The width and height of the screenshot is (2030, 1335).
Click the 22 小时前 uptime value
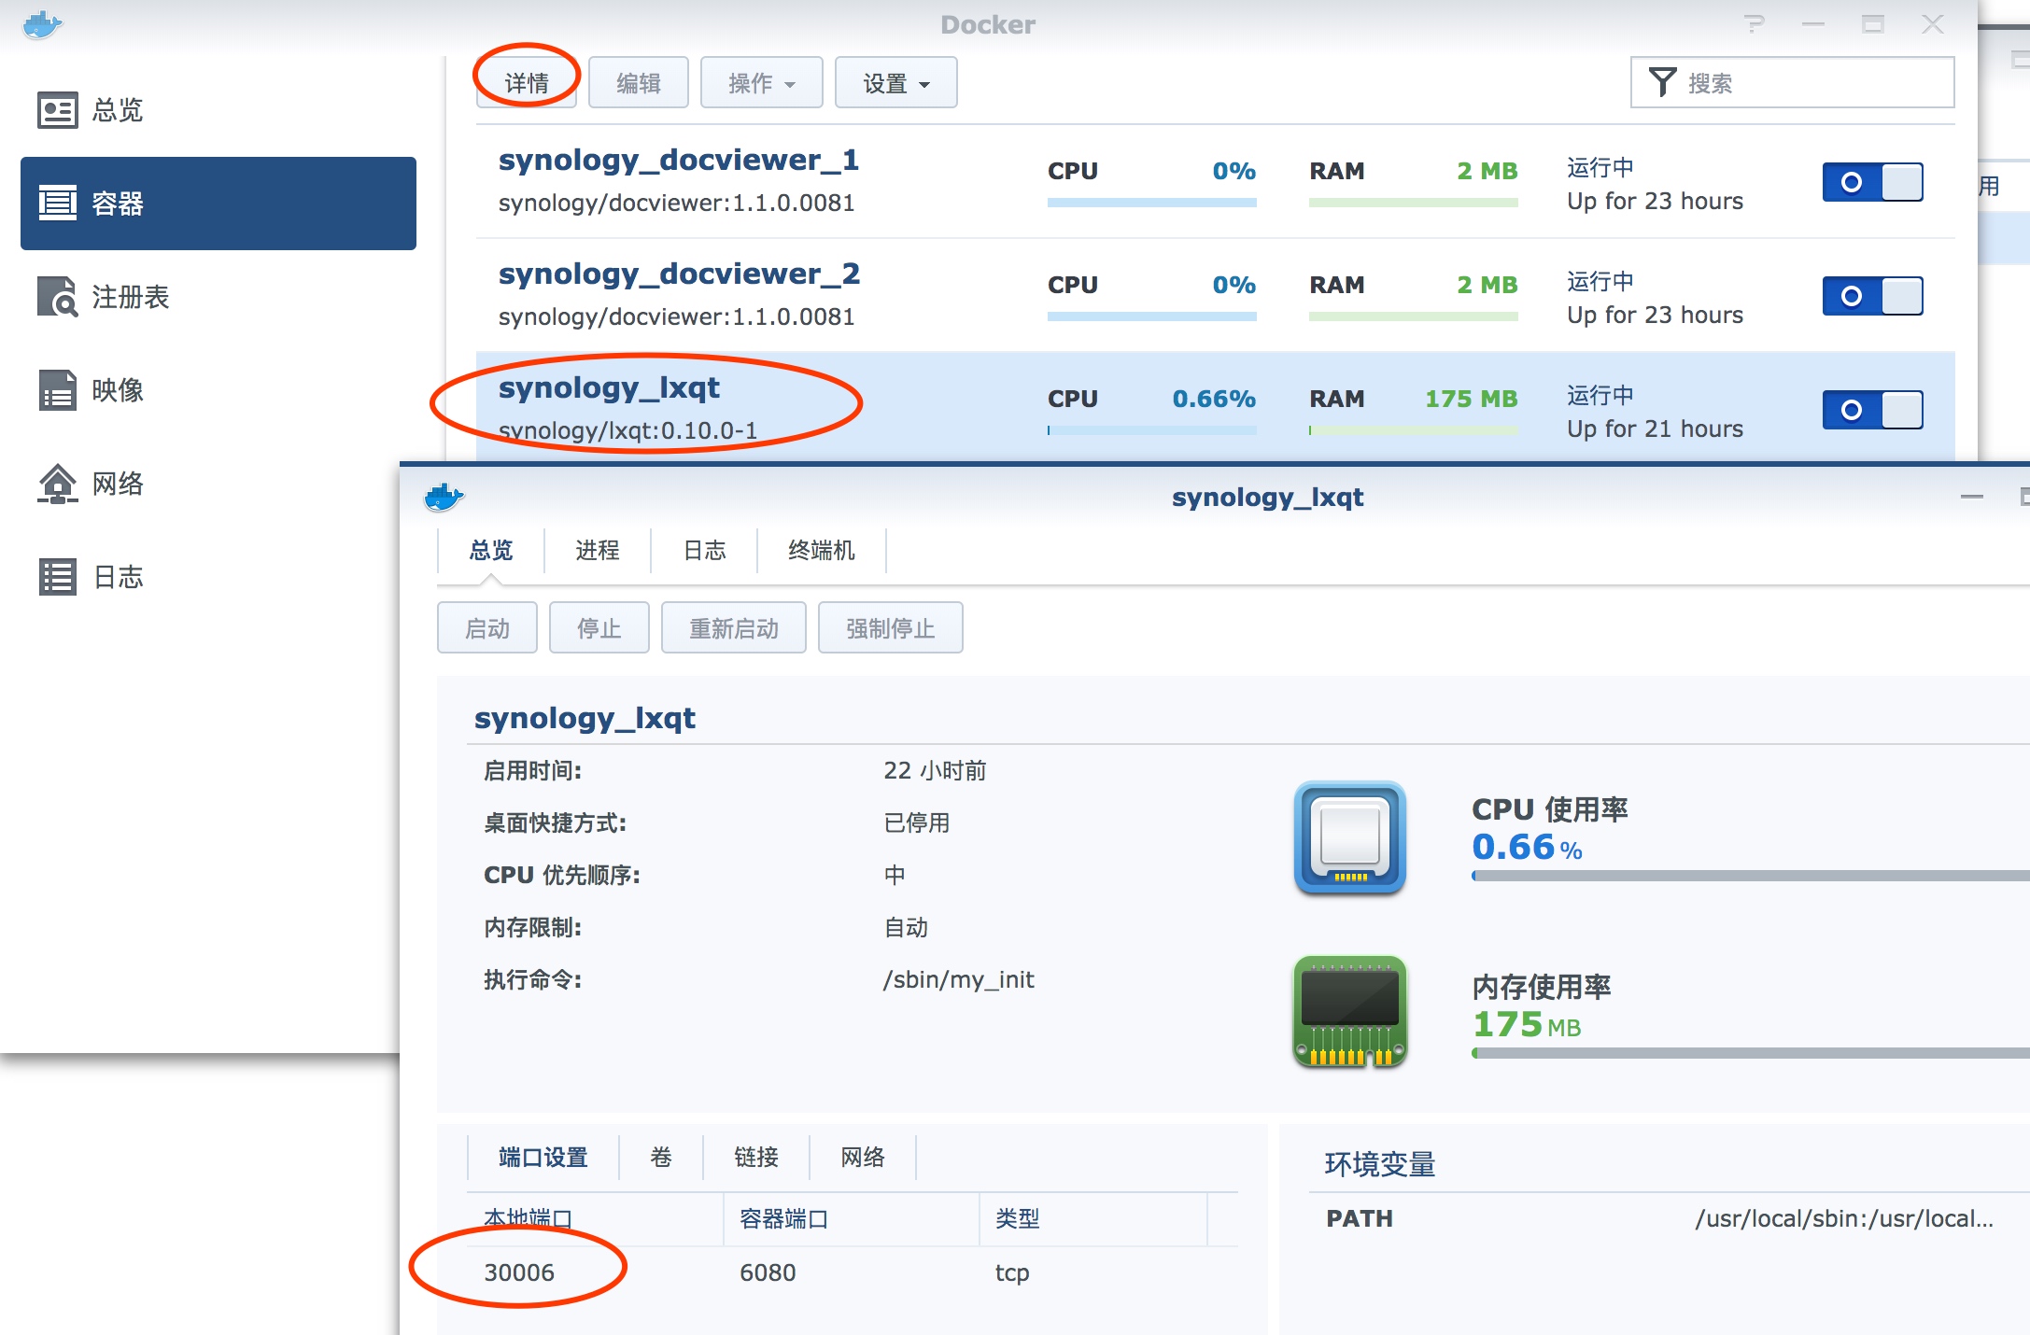tap(935, 770)
